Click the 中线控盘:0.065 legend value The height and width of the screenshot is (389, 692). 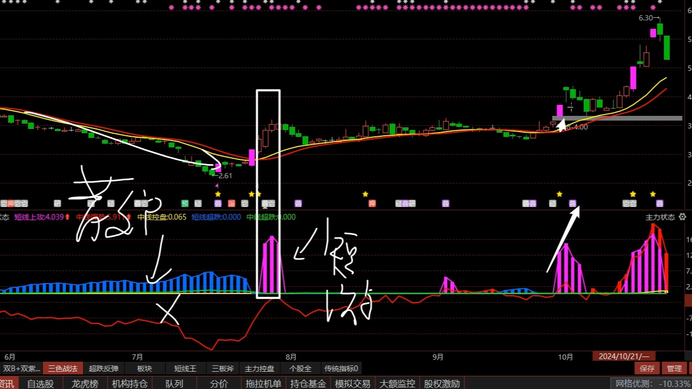[162, 217]
